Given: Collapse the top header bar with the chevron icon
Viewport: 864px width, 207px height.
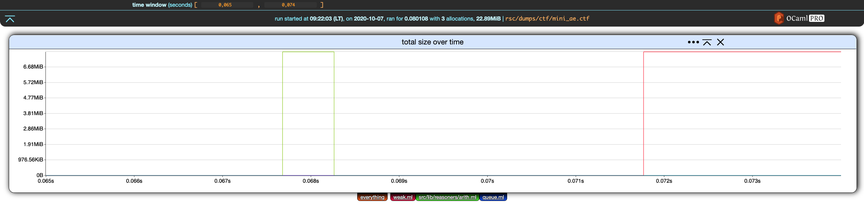Looking at the screenshot, I should [10, 19].
